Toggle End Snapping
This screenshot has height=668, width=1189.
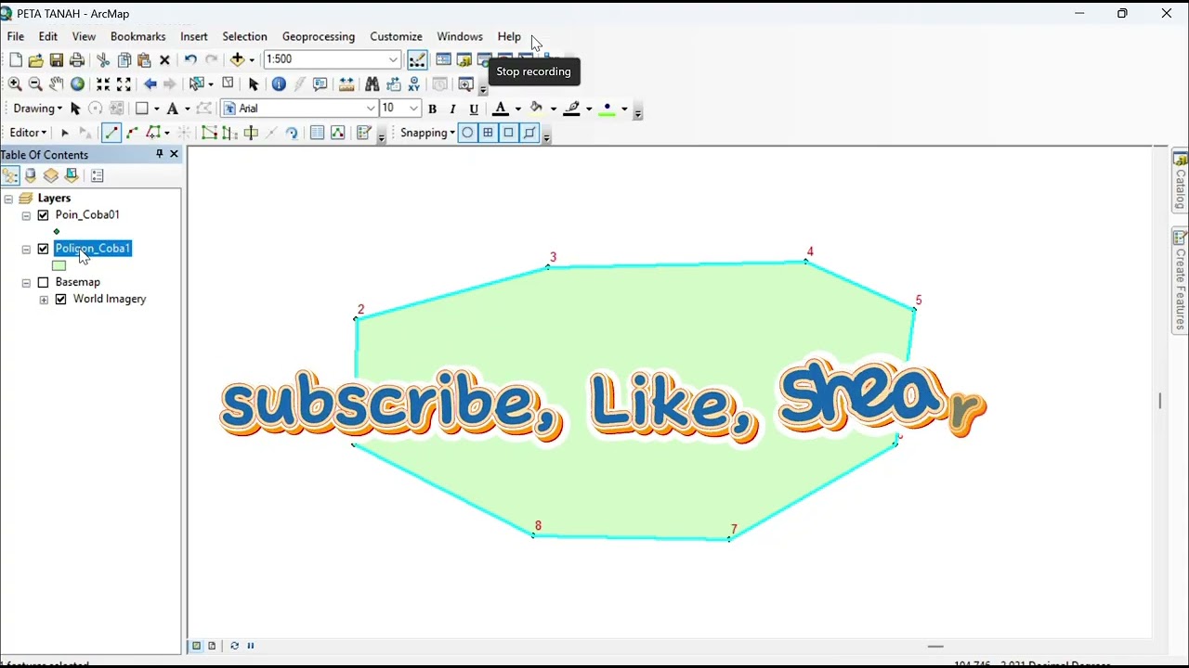point(488,133)
